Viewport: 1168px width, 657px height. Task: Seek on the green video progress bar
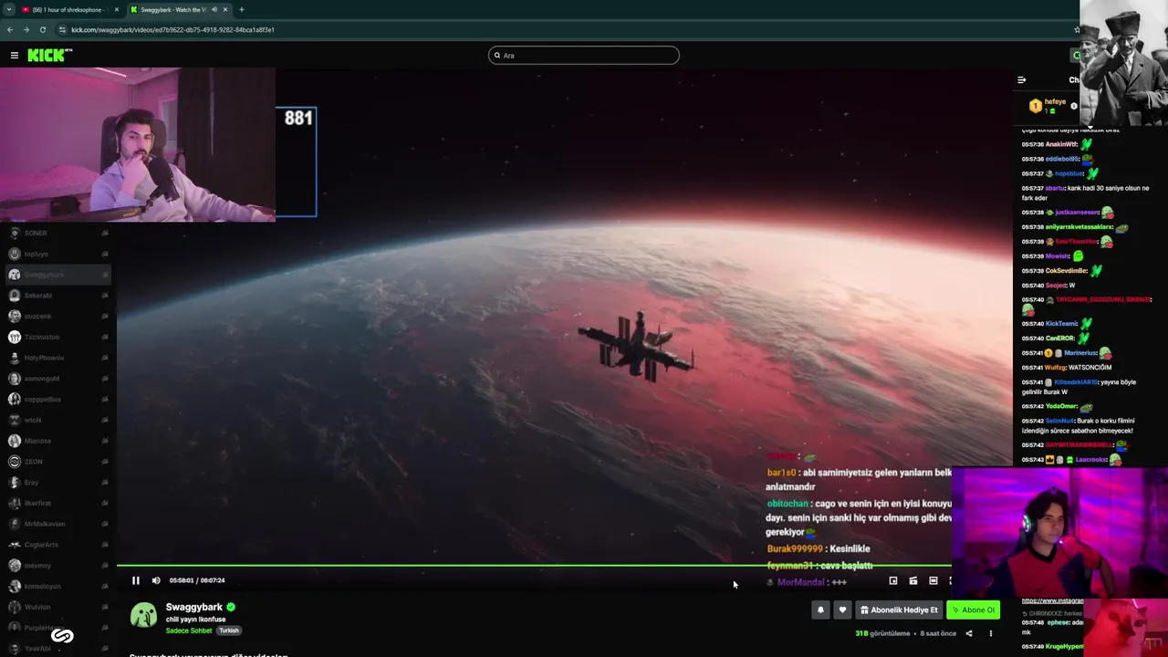click(x=534, y=566)
